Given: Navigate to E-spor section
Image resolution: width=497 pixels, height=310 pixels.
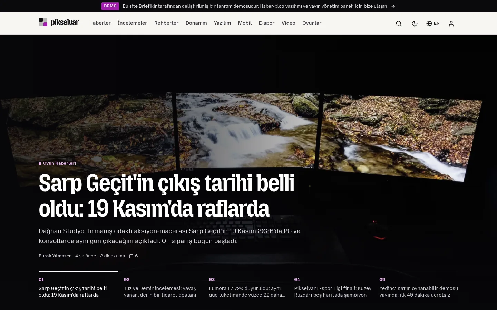Looking at the screenshot, I should [266, 23].
